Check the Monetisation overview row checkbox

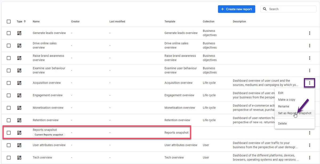click(9, 108)
